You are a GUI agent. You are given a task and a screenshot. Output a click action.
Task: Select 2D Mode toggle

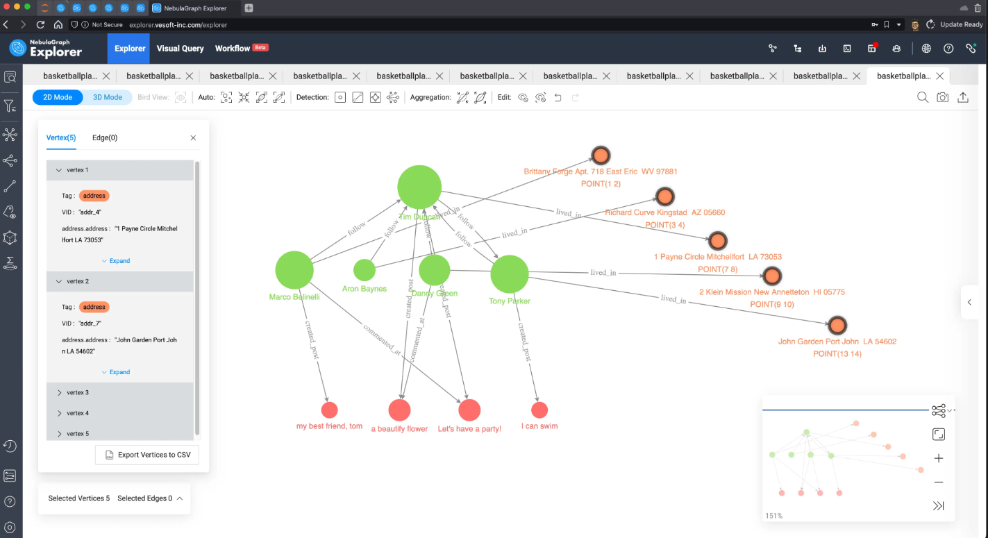[x=58, y=97]
